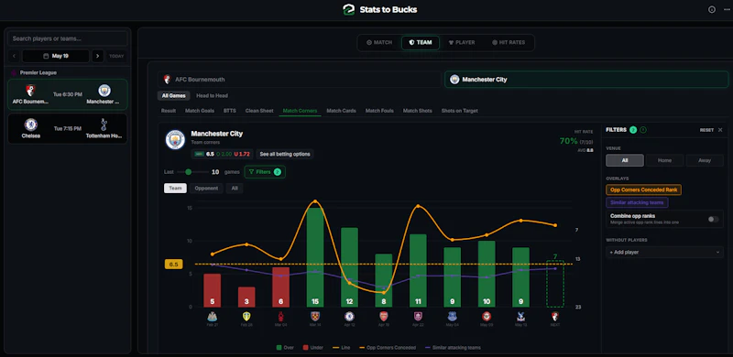Viewport: 733px width, 357px height.
Task: Open the Match Fouls stat tab
Action: click(379, 111)
